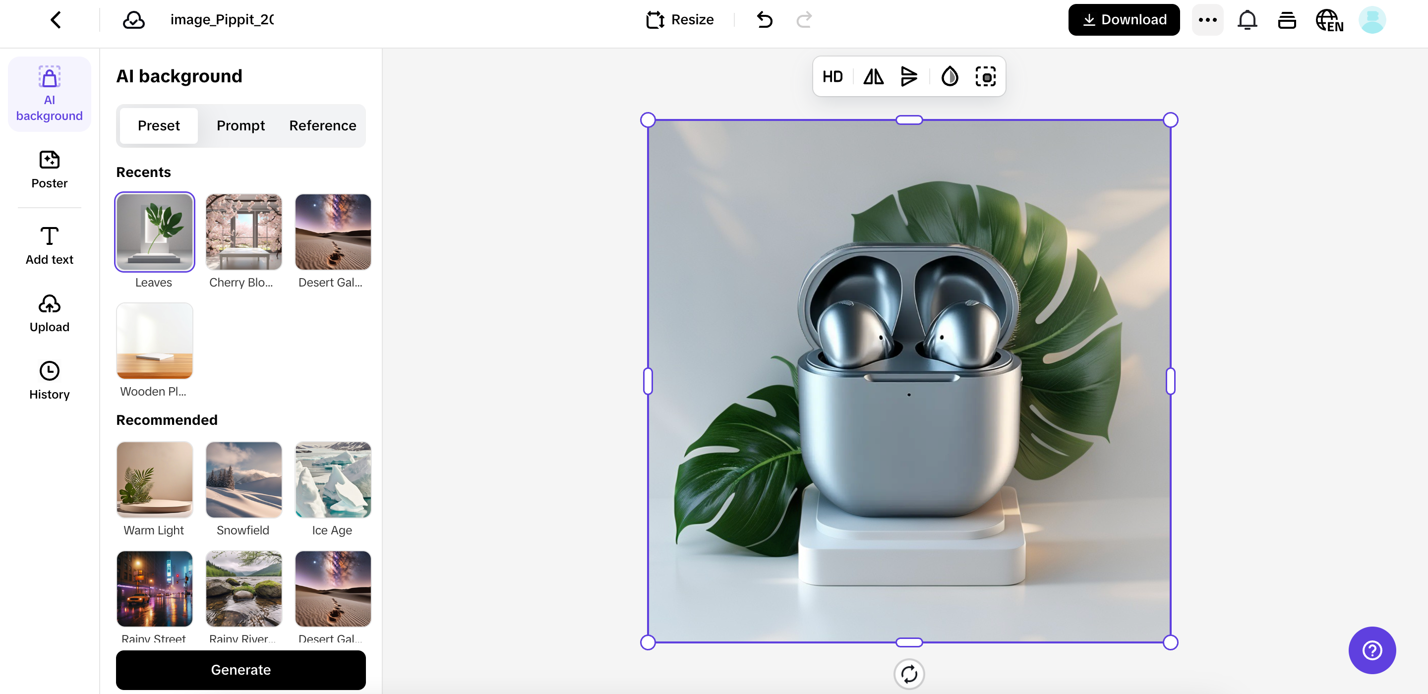
Task: Open the Poster panel in the sidebar
Action: tap(49, 169)
